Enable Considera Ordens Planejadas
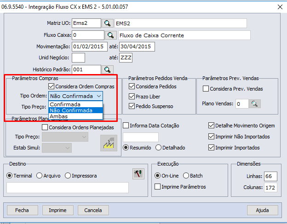The height and width of the screenshot is (224, 287). (x=45, y=127)
